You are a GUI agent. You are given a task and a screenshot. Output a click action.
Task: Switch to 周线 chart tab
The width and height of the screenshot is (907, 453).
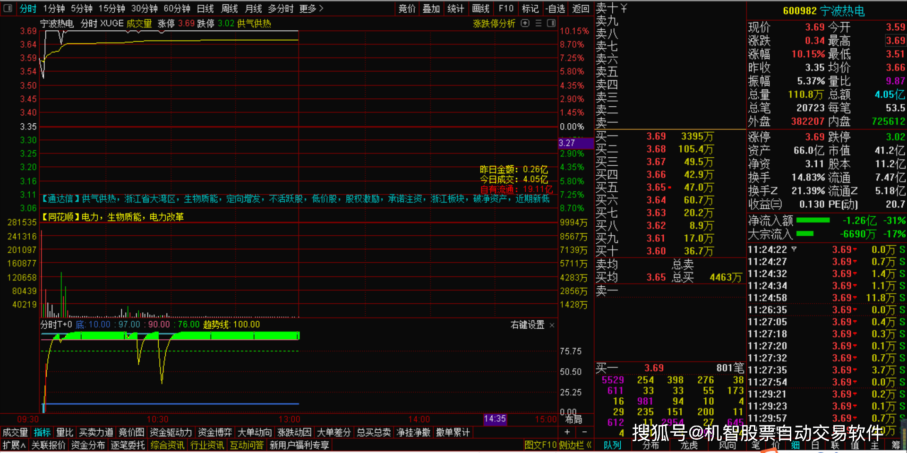coord(230,9)
